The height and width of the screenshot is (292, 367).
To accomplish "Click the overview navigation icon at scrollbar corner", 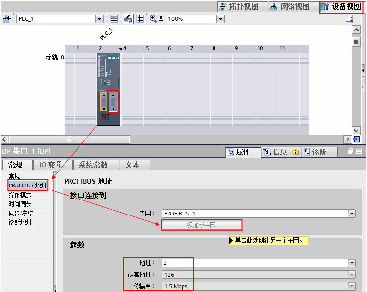I will [x=356, y=139].
